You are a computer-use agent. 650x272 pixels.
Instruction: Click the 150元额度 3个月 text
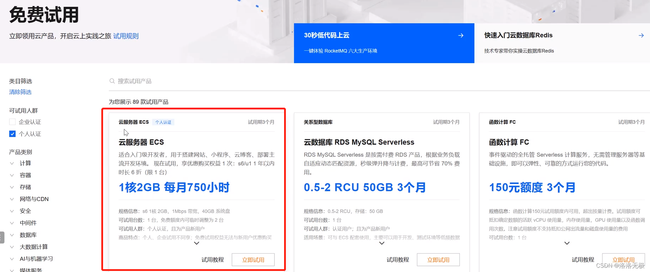tap(532, 187)
